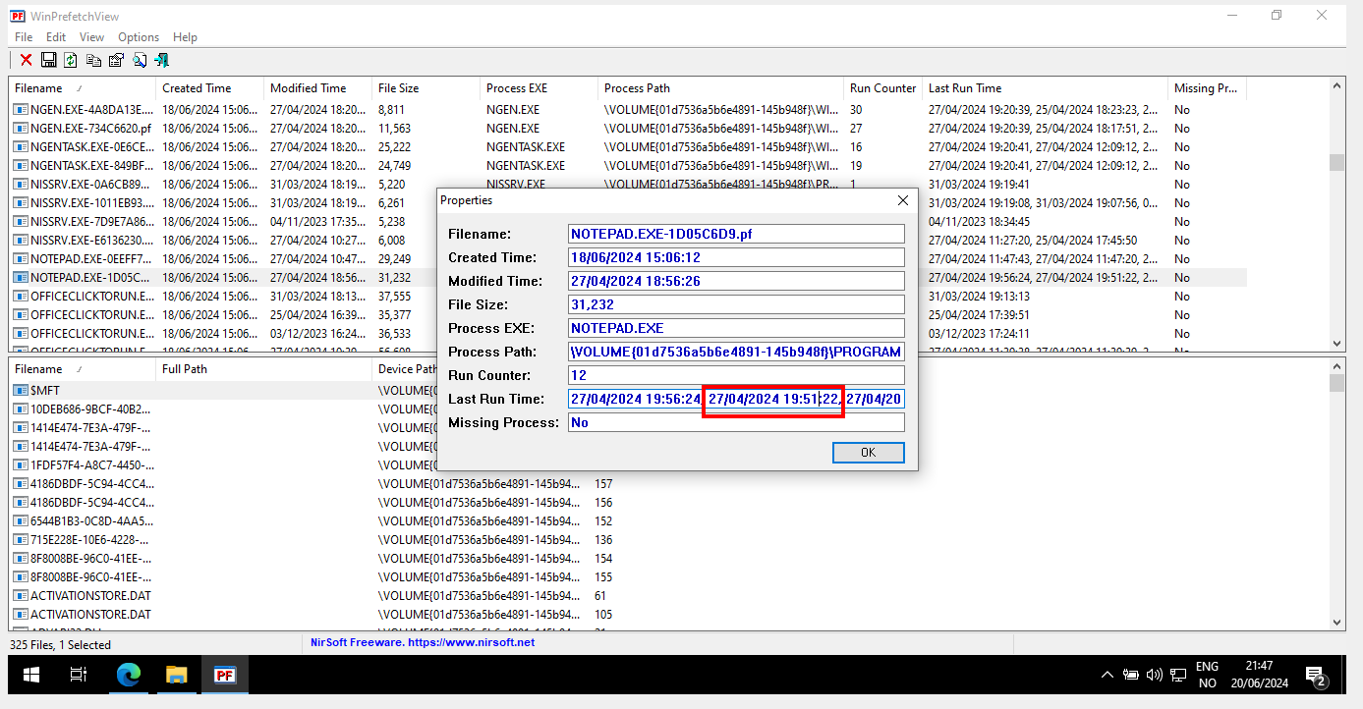The image size is (1363, 709).
Task: Select the NGENTASK.EXE-0E6CE row
Action: coord(629,147)
